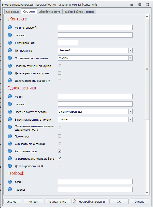Screen dimensions: 153x208
Task: Click help icon for 'Делать репосты в ОК'
Action: [10, 166]
